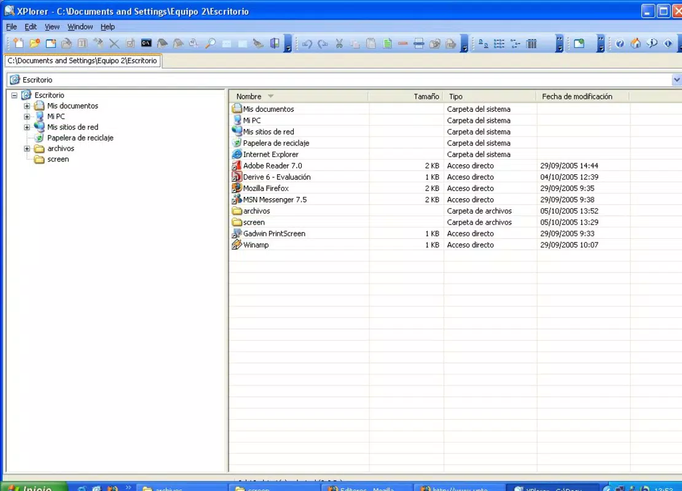The width and height of the screenshot is (682, 491).
Task: Sort by the Tamaño column header
Action: pyautogui.click(x=406, y=96)
